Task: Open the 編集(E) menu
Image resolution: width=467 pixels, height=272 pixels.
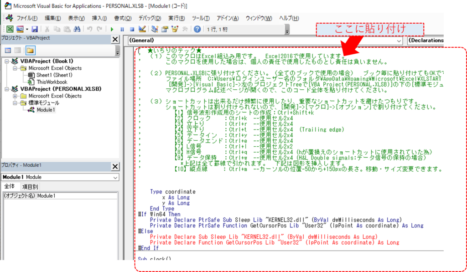Action: (x=53, y=18)
